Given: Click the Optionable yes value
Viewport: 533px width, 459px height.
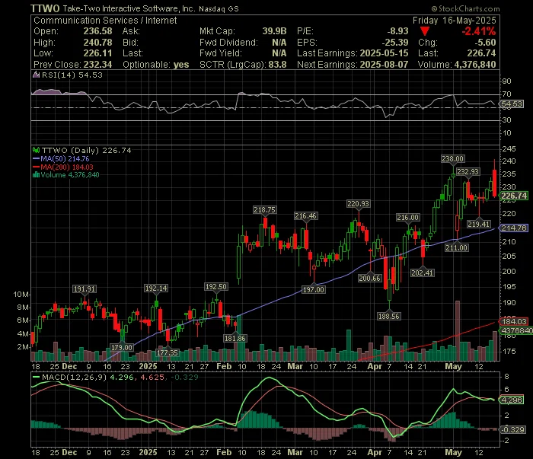Looking at the screenshot, I should tap(181, 65).
